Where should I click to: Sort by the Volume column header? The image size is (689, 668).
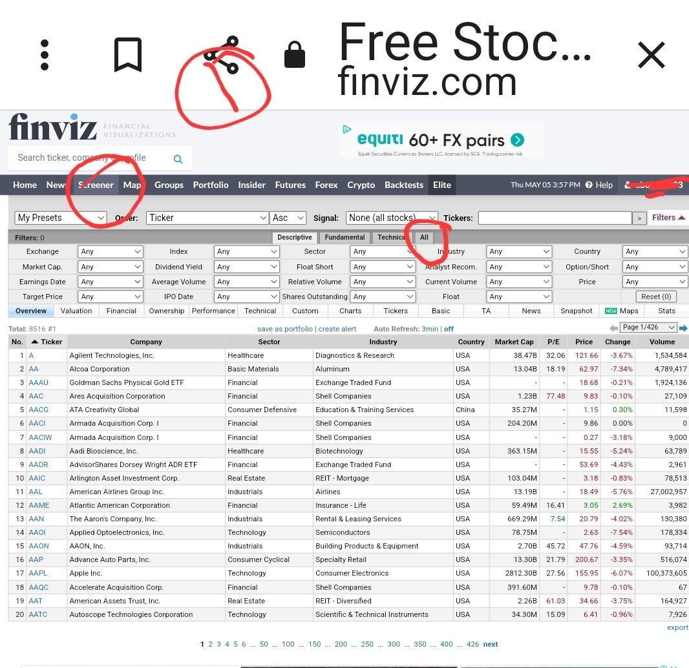pos(662,342)
